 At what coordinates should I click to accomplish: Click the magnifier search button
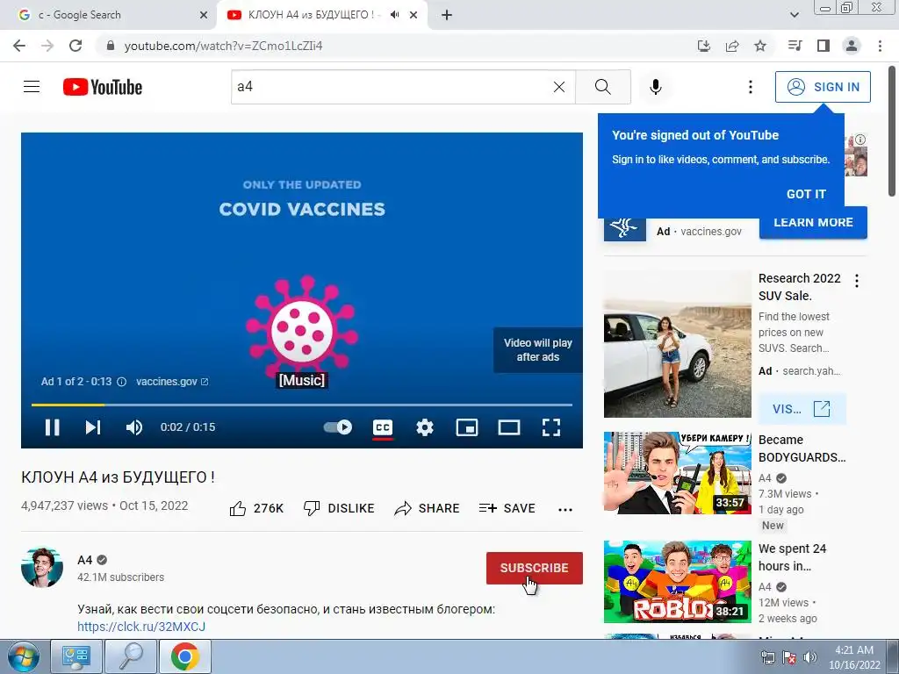click(602, 87)
